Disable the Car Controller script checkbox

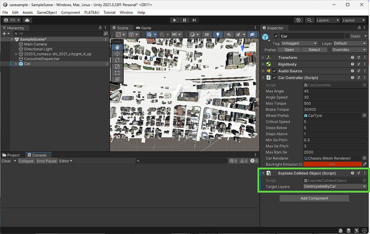(274, 78)
